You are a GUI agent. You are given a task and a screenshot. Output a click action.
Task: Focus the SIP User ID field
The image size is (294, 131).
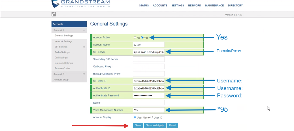149,81
